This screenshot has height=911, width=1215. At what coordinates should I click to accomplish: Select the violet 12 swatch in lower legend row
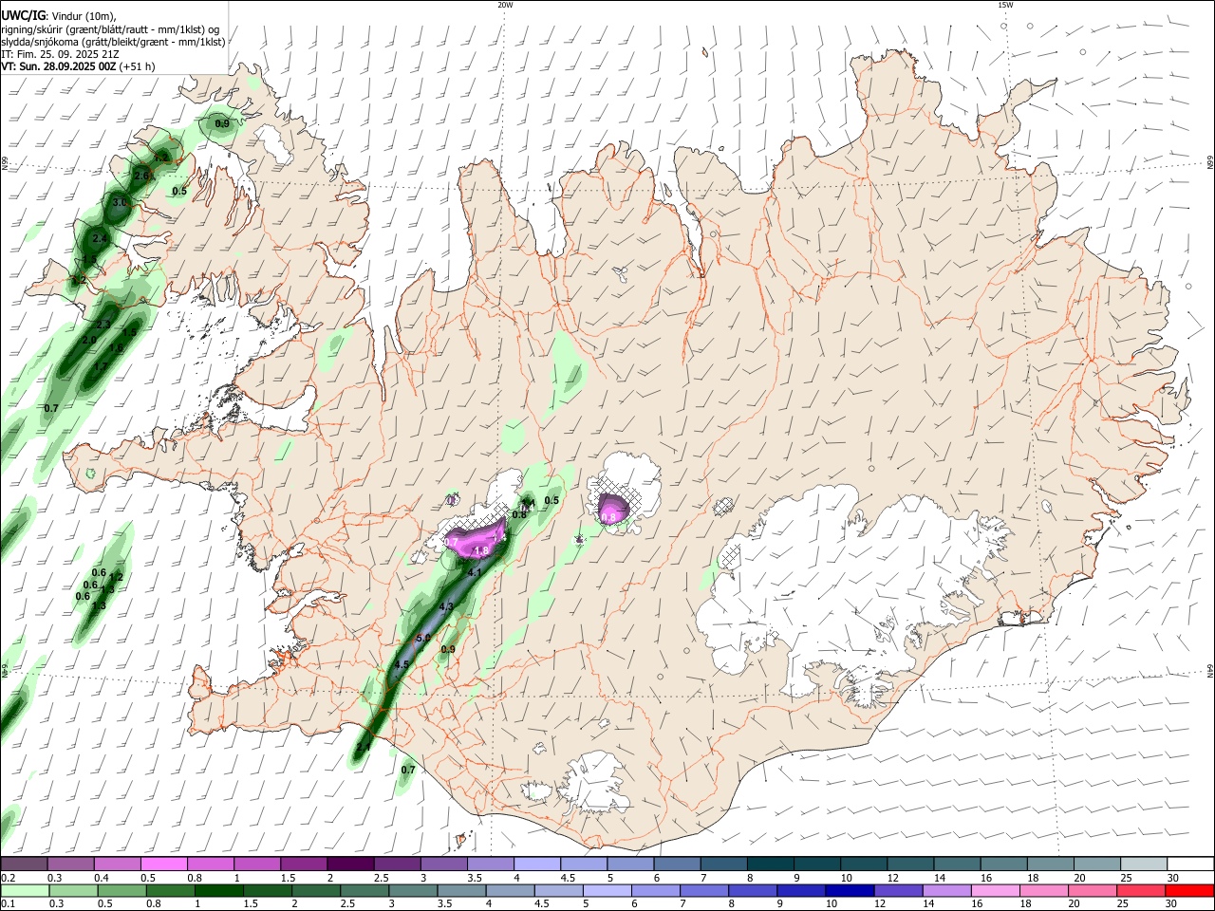(x=899, y=890)
